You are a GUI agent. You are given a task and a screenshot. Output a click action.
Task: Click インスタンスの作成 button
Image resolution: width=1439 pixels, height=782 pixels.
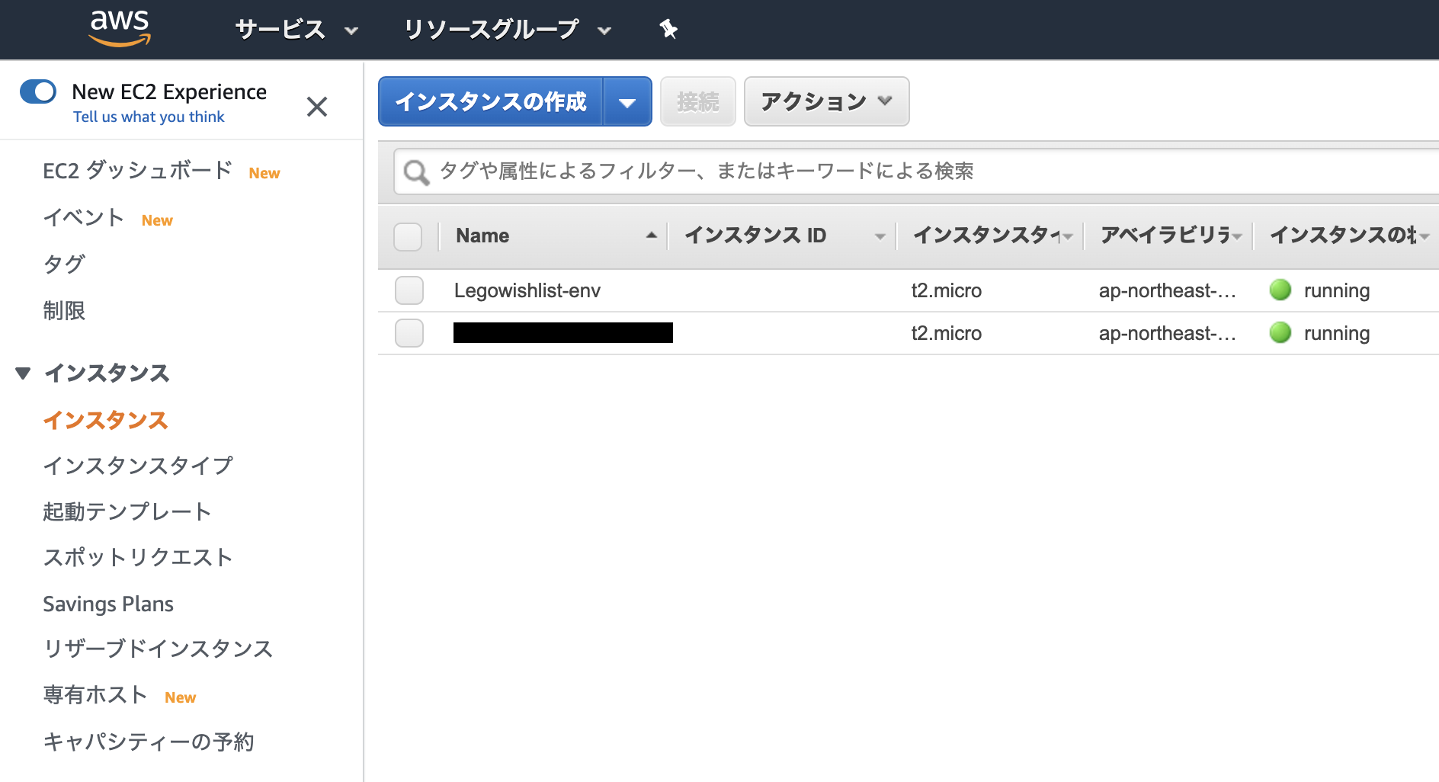click(491, 101)
